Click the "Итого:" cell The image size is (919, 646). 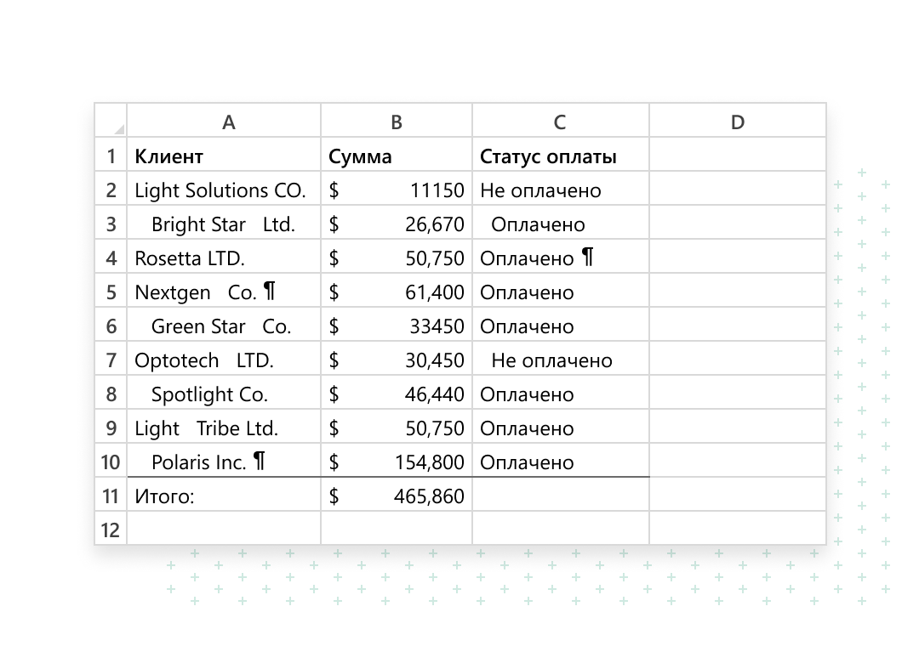coord(224,496)
